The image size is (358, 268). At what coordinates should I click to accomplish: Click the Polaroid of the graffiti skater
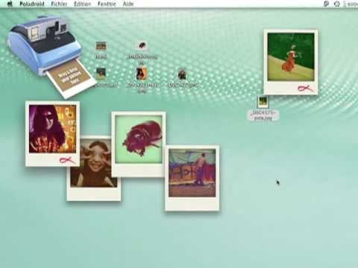click(192, 178)
